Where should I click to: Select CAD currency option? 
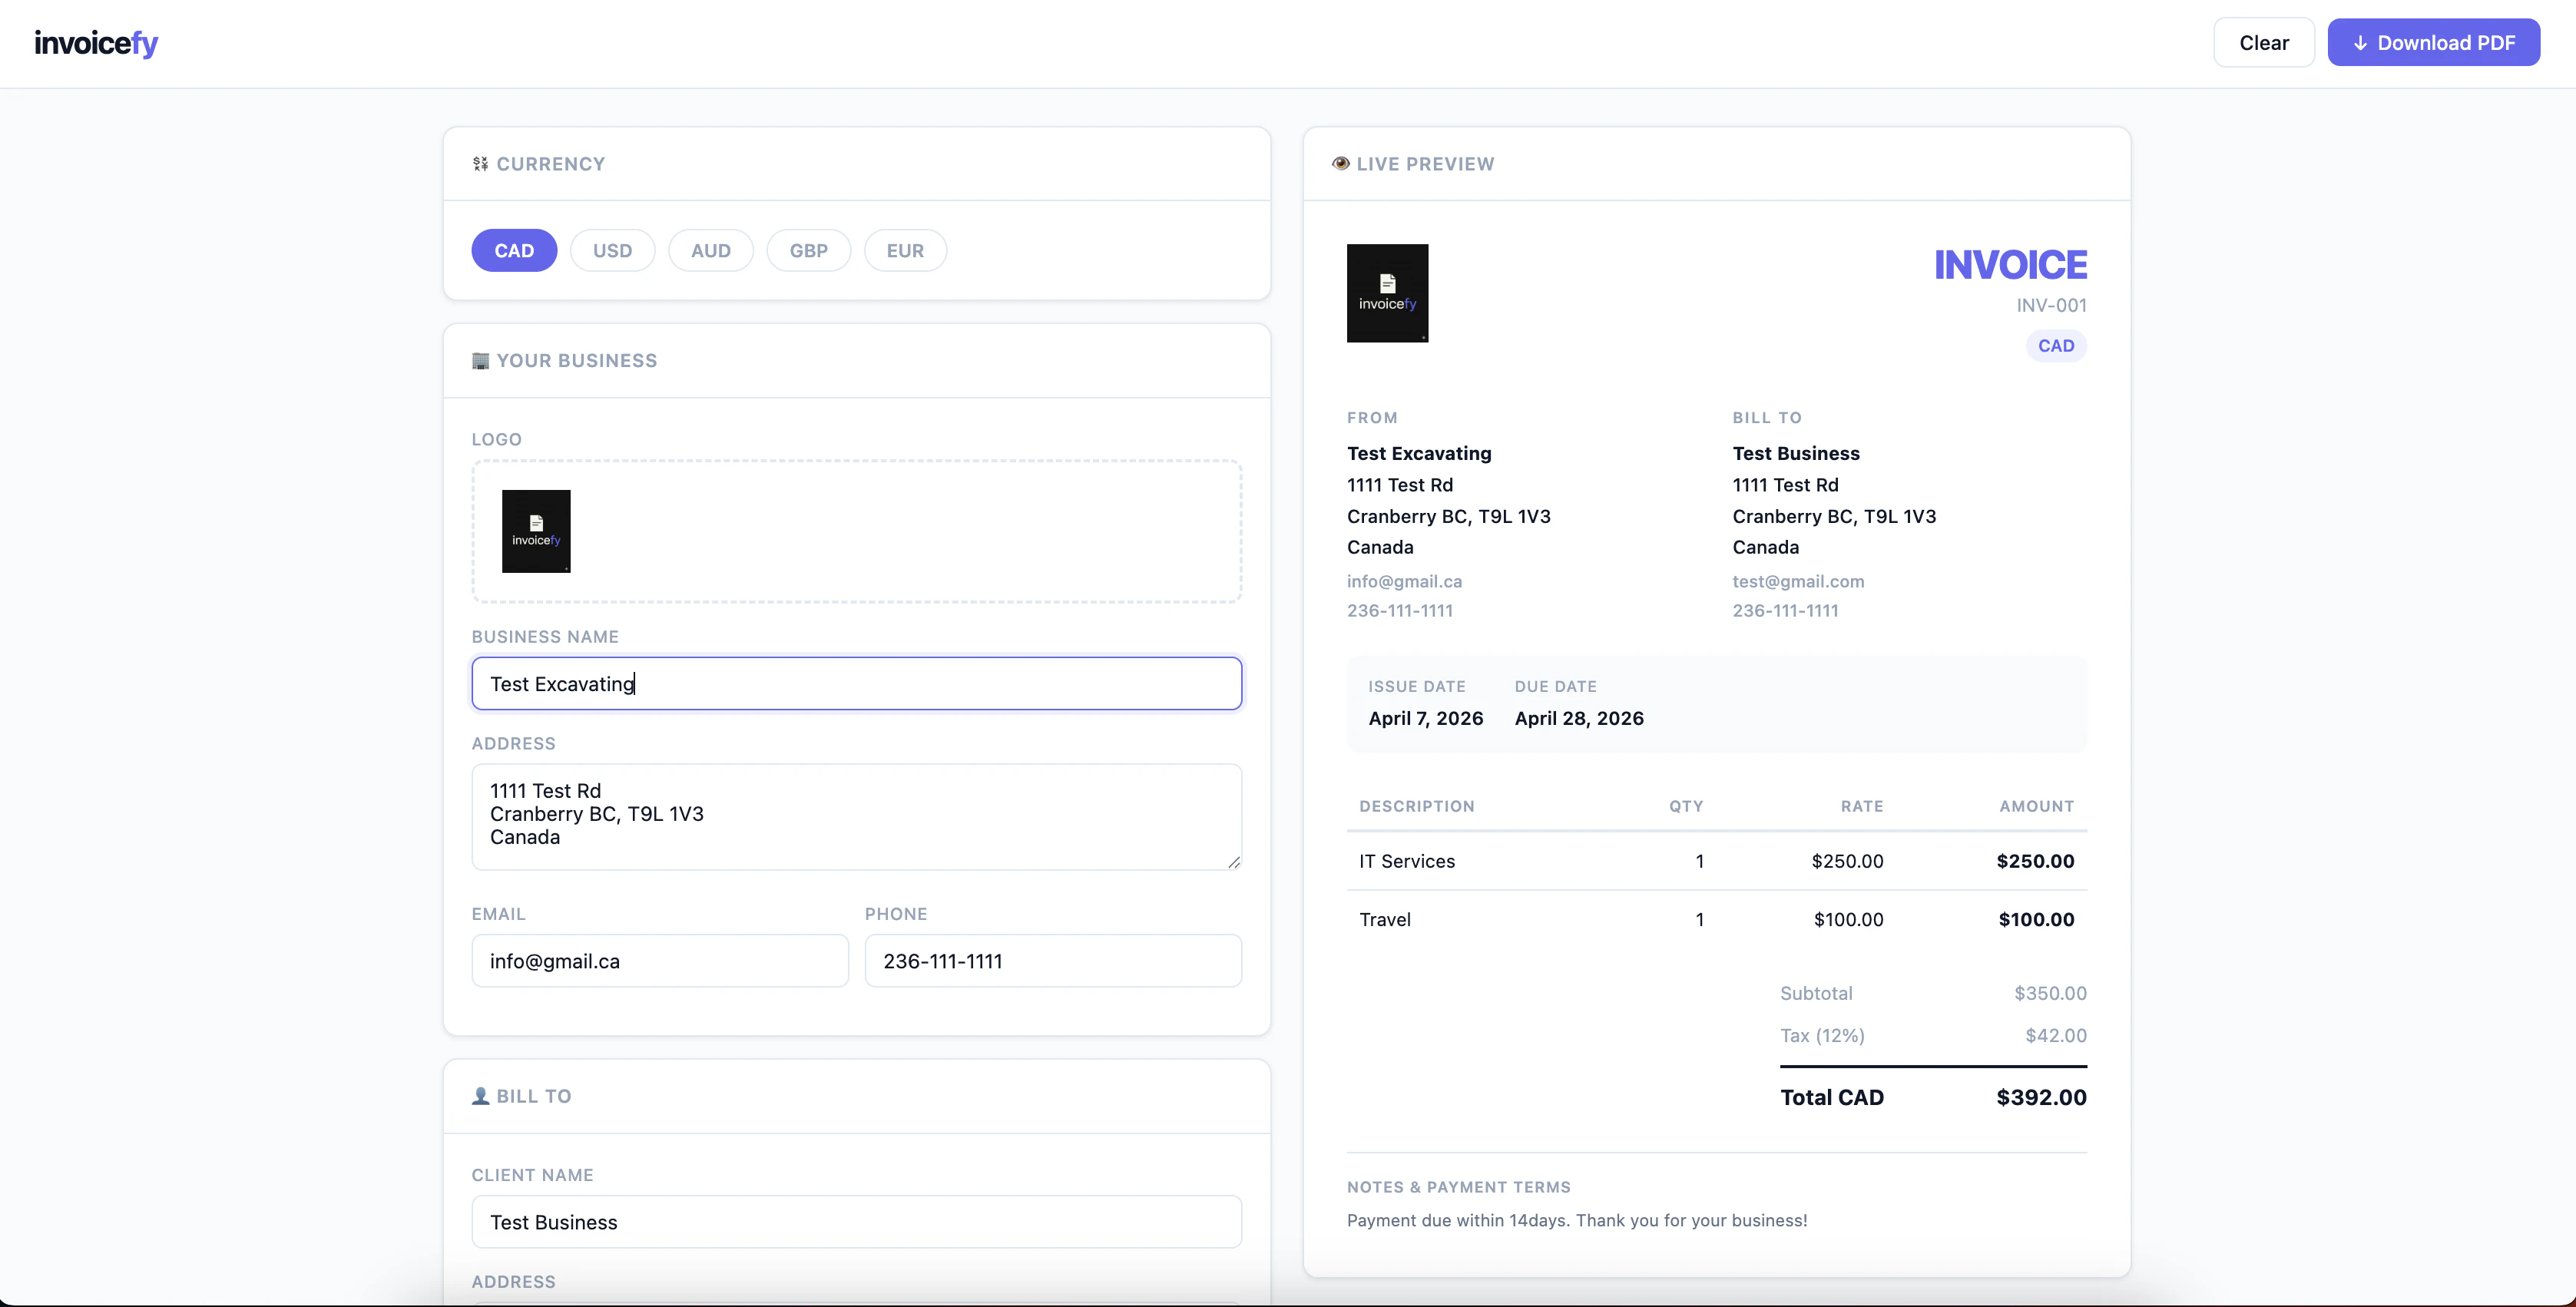coord(514,251)
